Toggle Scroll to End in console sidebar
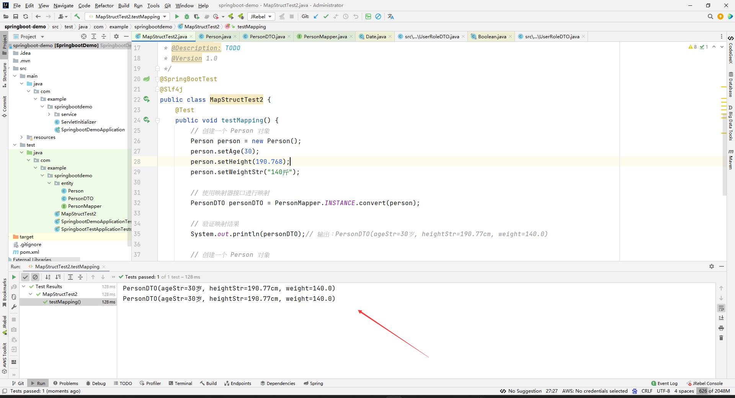The image size is (735, 398). pyautogui.click(x=721, y=318)
